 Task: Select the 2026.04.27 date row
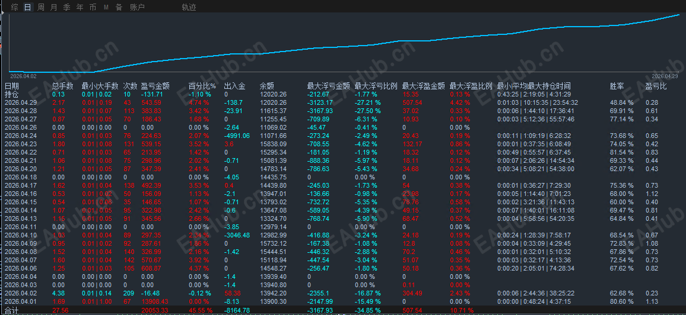click(x=21, y=119)
